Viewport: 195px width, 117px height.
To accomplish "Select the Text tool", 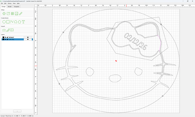I will pyautogui.click(x=23, y=22).
